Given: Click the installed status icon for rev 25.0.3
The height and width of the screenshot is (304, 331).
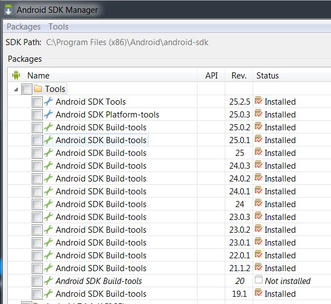Looking at the screenshot, I should [258, 114].
